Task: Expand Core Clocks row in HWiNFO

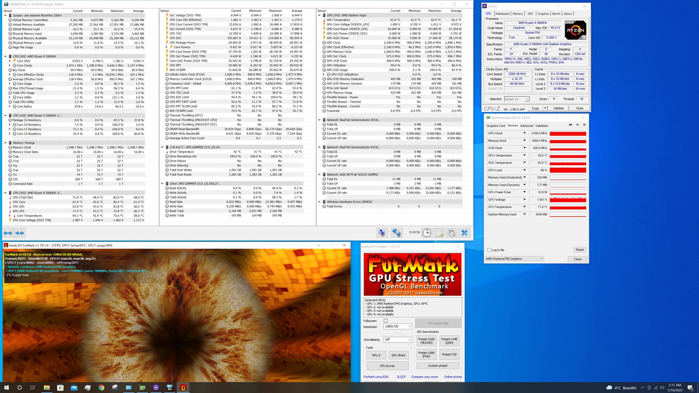Action: [x=9, y=65]
